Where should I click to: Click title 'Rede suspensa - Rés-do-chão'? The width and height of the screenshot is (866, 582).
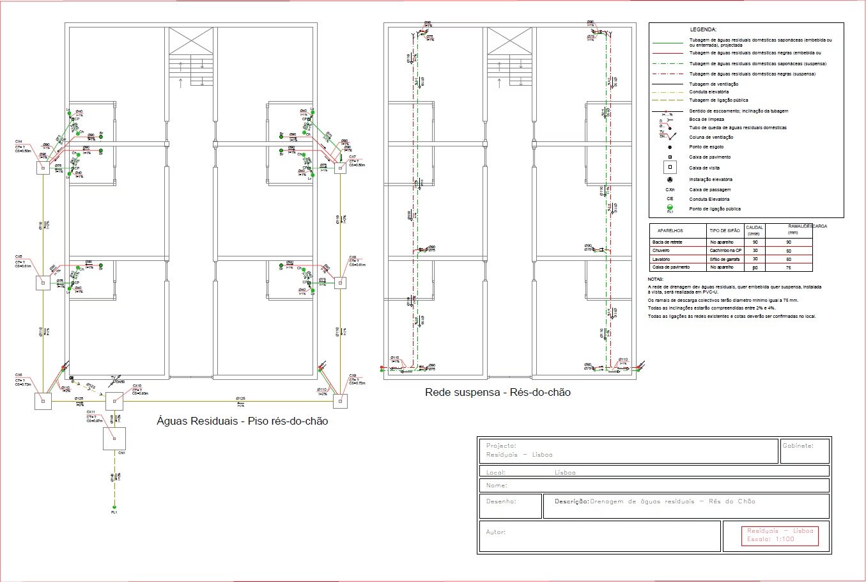pyautogui.click(x=498, y=392)
